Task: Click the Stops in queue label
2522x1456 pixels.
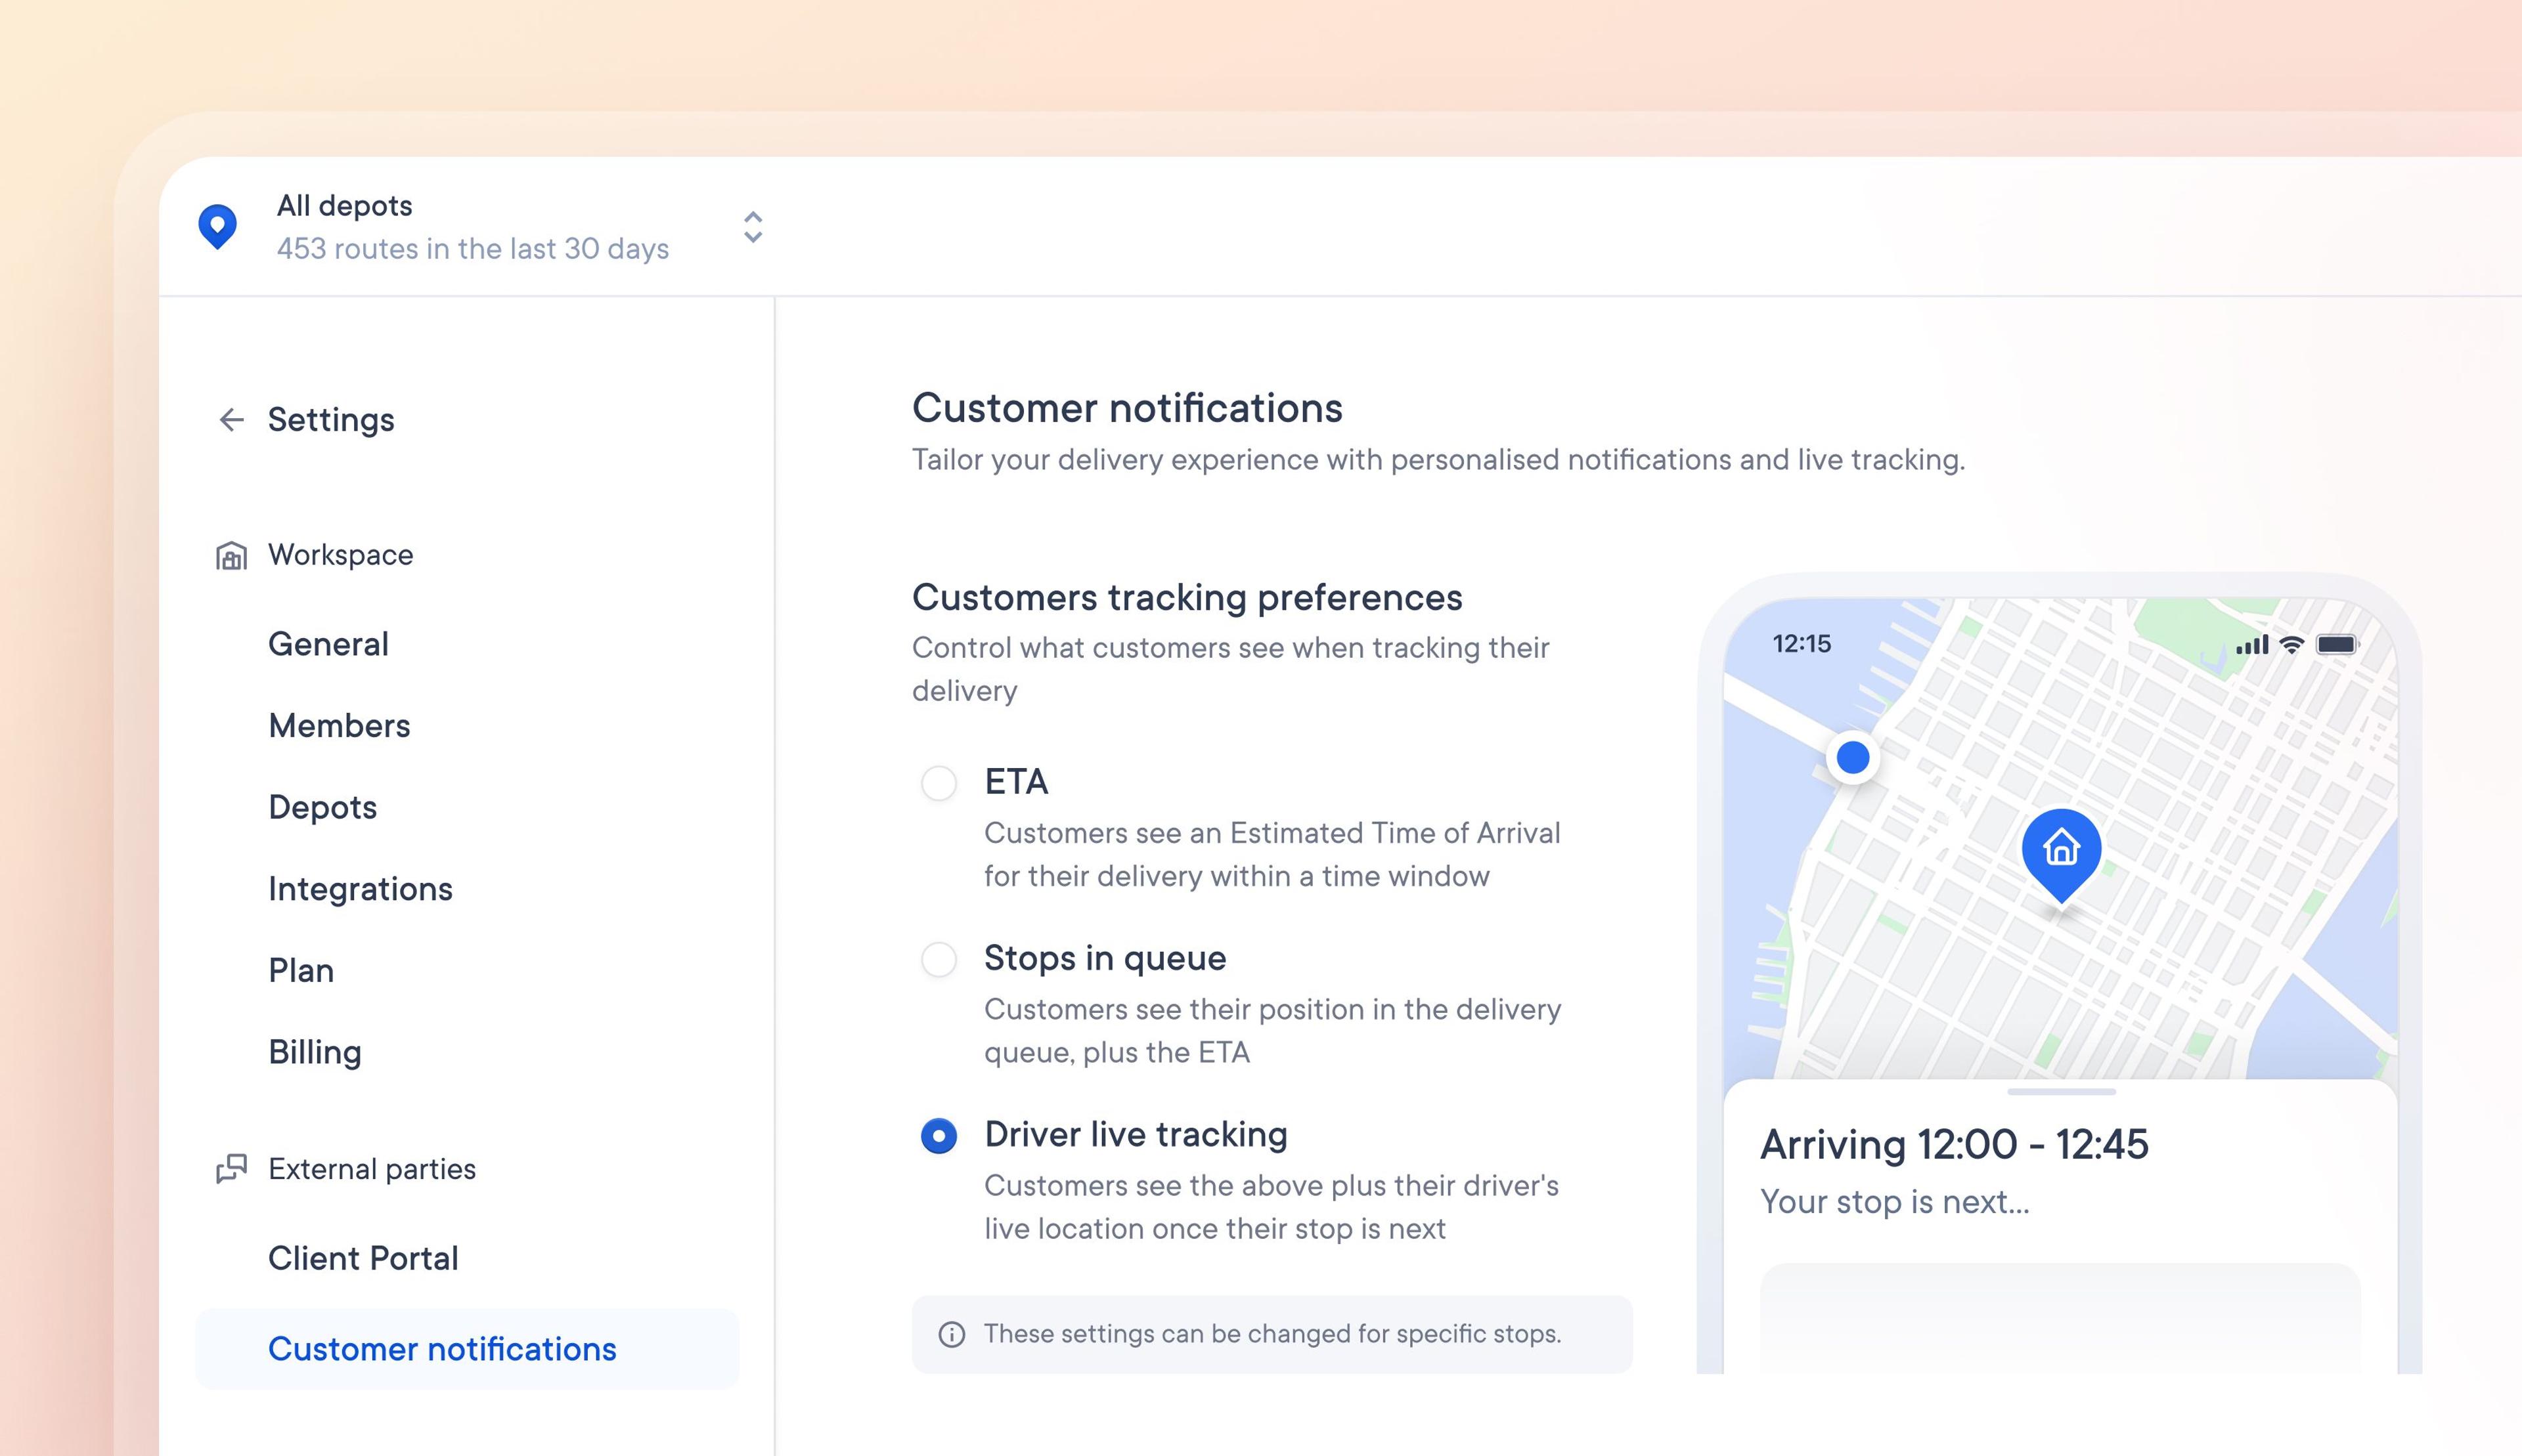Action: click(1105, 959)
